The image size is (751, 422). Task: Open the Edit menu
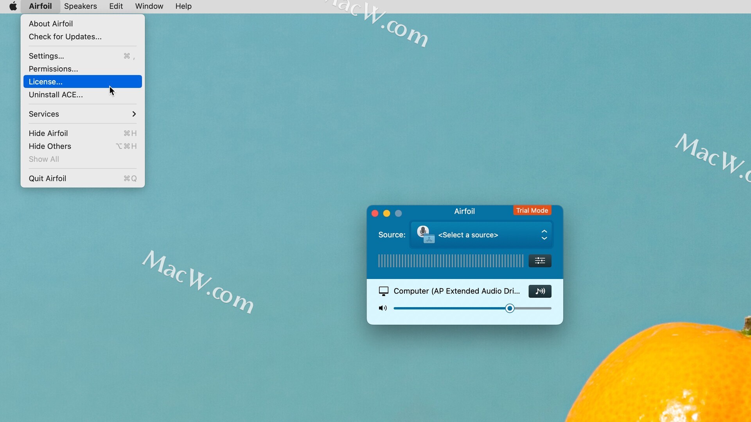[x=116, y=6]
